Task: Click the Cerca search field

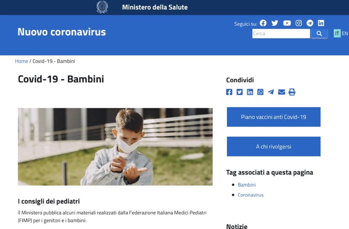Action: 281,34
